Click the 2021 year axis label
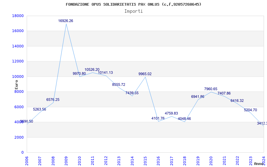This screenshot has width=267, height=167. click(224, 161)
